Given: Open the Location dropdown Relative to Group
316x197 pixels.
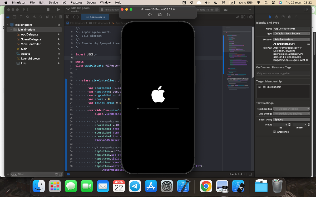Looking at the screenshot, I should pos(292,39).
